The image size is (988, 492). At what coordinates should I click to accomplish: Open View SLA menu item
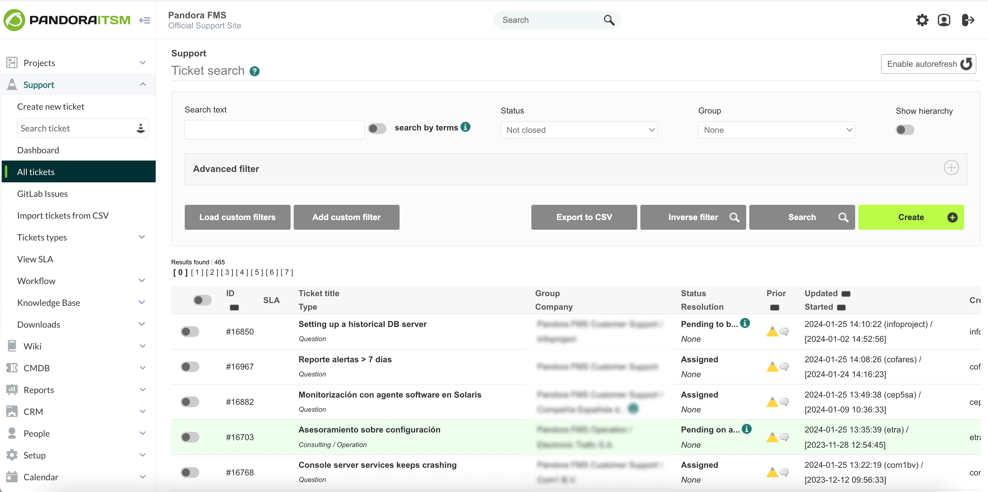[x=35, y=259]
